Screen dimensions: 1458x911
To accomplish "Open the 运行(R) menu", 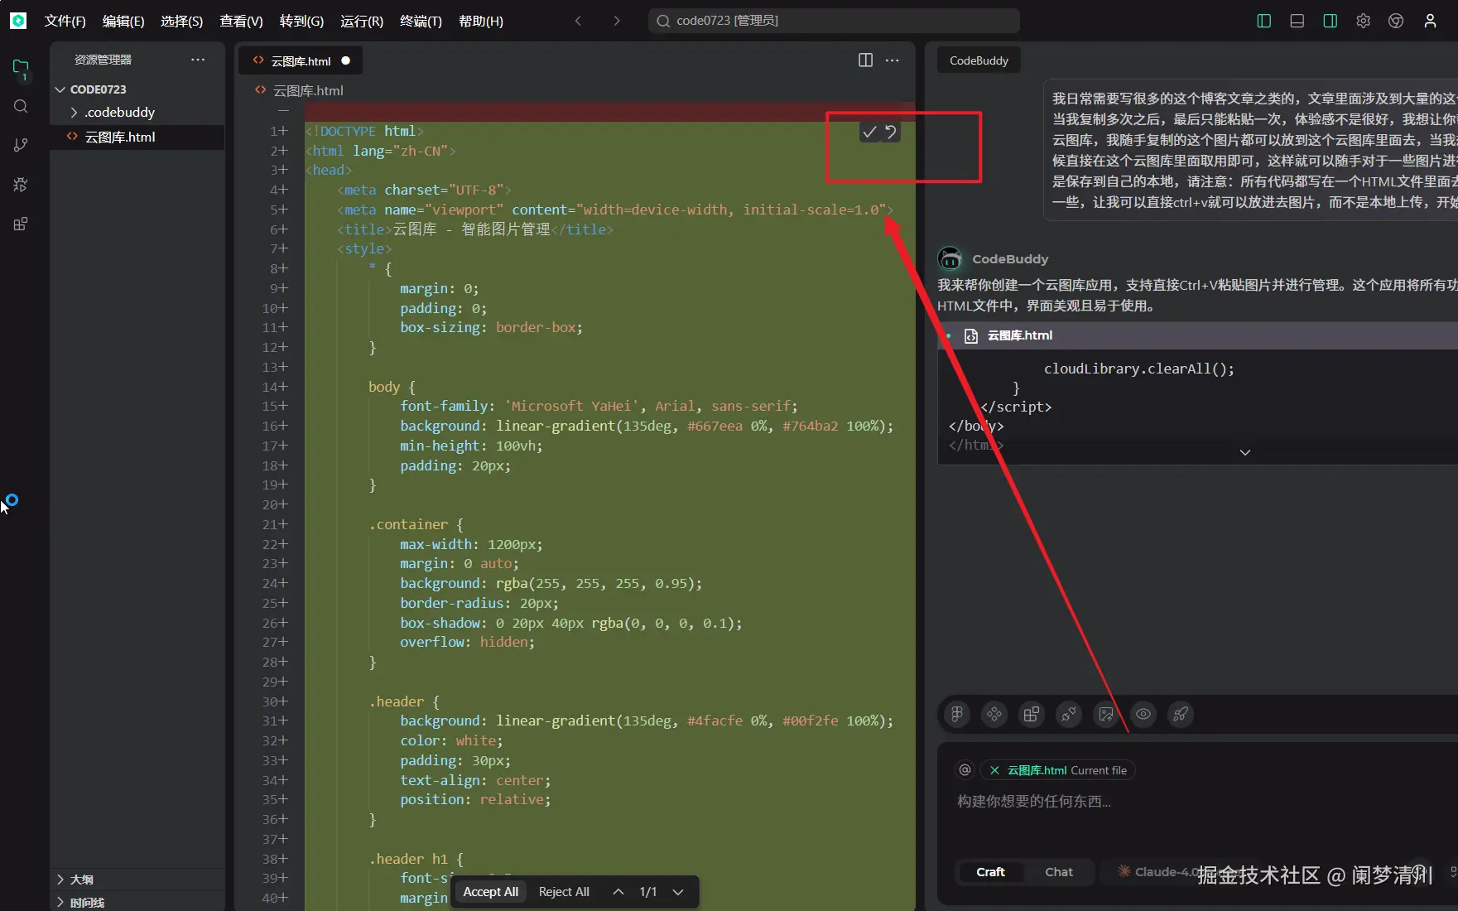I will [x=362, y=21].
